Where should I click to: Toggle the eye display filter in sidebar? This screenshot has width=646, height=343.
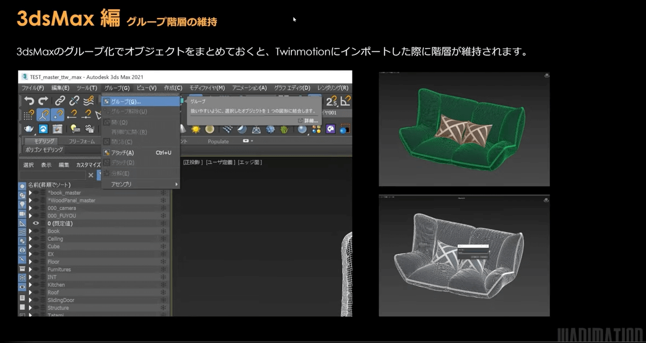(x=22, y=287)
